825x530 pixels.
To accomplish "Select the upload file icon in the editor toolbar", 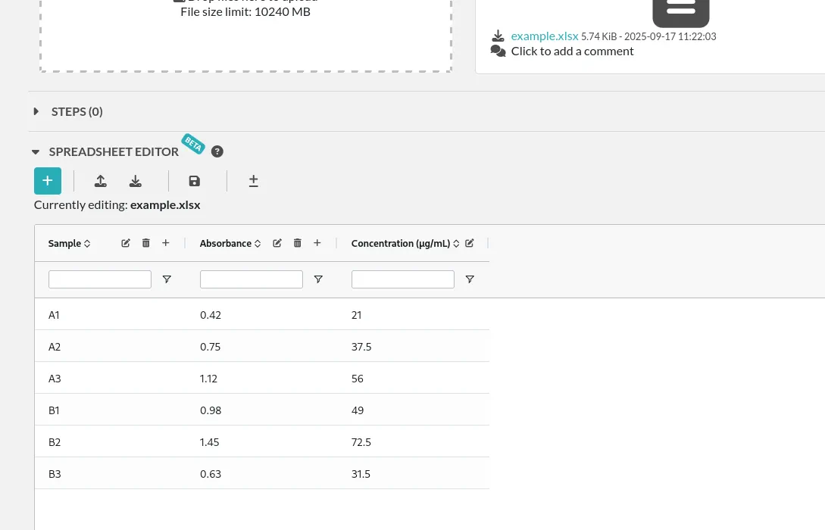I will point(100,181).
